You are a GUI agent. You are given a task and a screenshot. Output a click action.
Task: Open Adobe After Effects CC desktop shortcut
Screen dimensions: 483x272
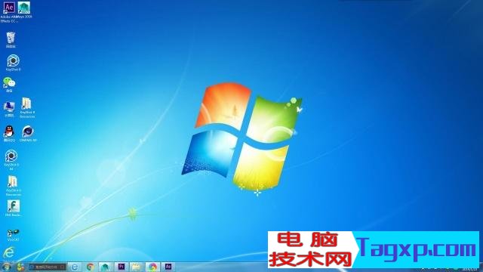coord(9,8)
